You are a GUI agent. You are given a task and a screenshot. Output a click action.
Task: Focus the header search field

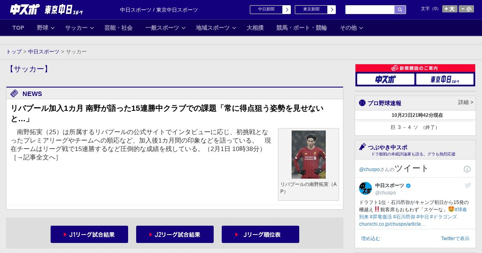pos(370,10)
